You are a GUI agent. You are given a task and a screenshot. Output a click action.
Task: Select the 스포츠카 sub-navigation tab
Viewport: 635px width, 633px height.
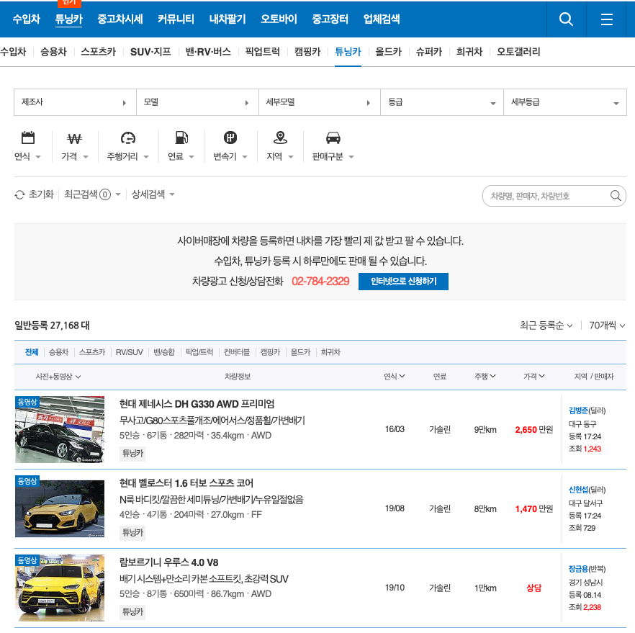coord(99,52)
